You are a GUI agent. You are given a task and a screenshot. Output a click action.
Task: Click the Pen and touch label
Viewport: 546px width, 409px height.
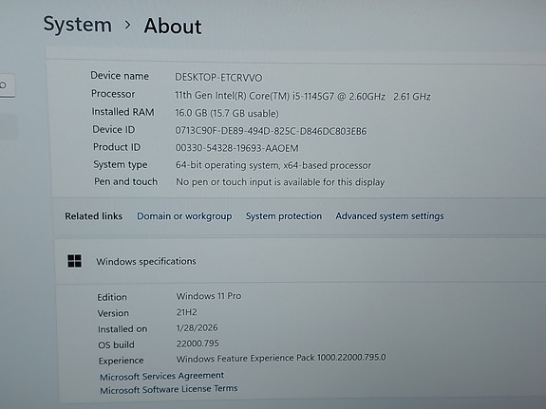pyautogui.click(x=125, y=181)
